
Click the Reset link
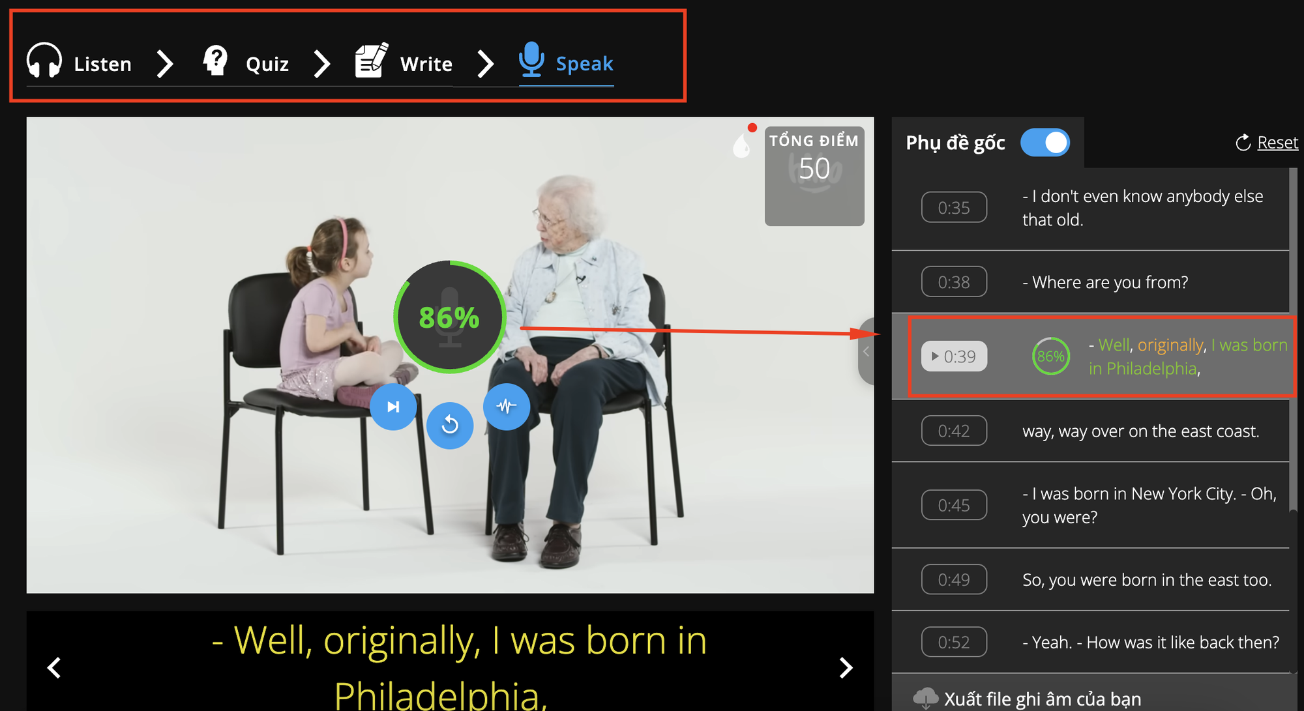(x=1277, y=143)
